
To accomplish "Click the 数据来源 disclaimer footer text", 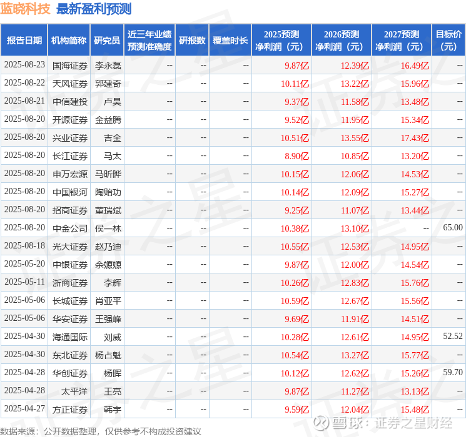I will click(x=101, y=431).
